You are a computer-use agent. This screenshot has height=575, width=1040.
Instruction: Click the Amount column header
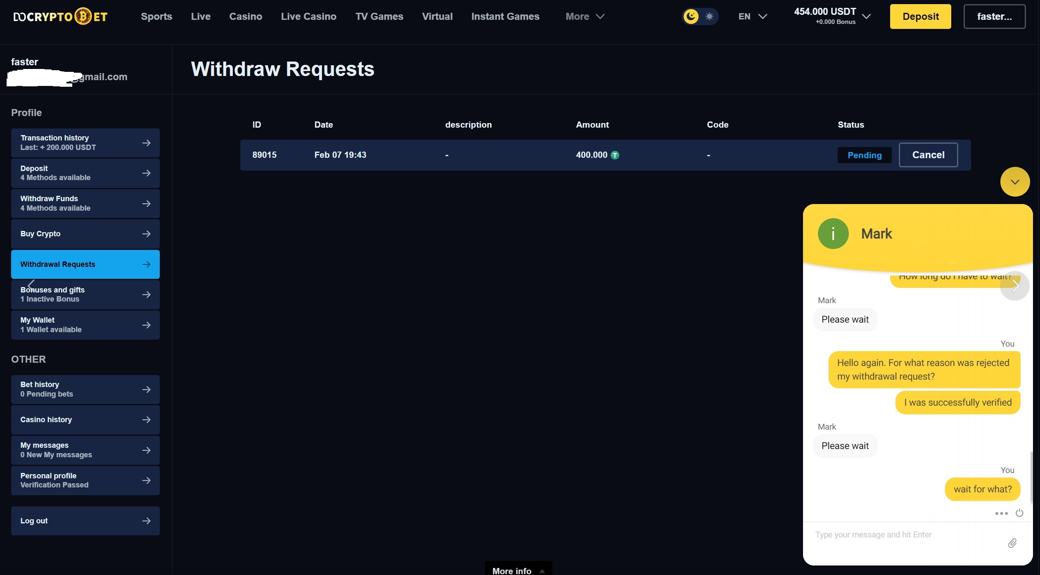tap(592, 125)
